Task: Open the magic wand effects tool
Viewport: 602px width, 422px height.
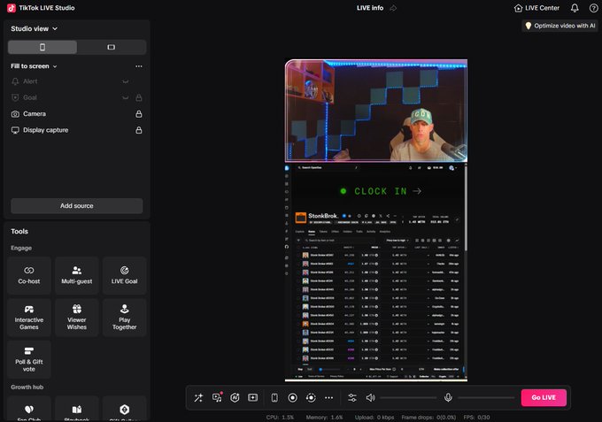Action: coord(198,398)
